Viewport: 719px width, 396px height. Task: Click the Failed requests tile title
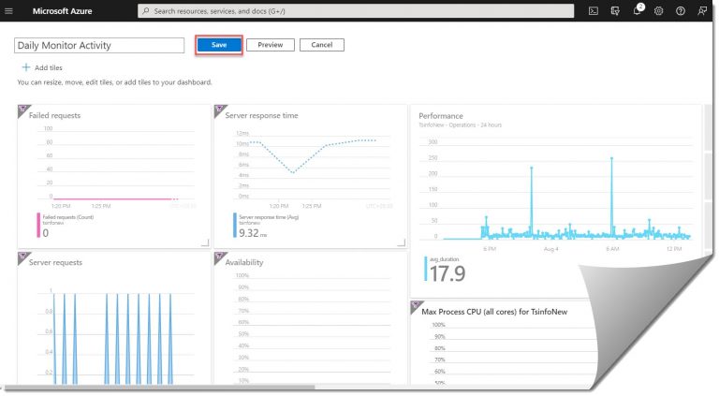pyautogui.click(x=54, y=115)
